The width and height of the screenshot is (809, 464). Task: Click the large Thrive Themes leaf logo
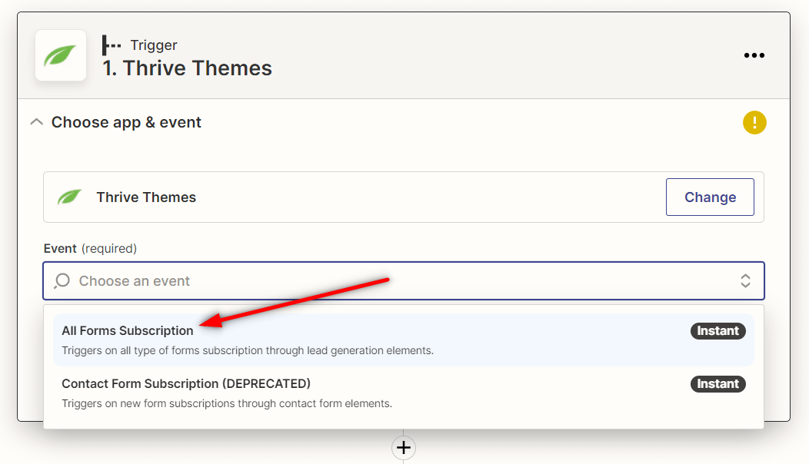click(x=61, y=55)
